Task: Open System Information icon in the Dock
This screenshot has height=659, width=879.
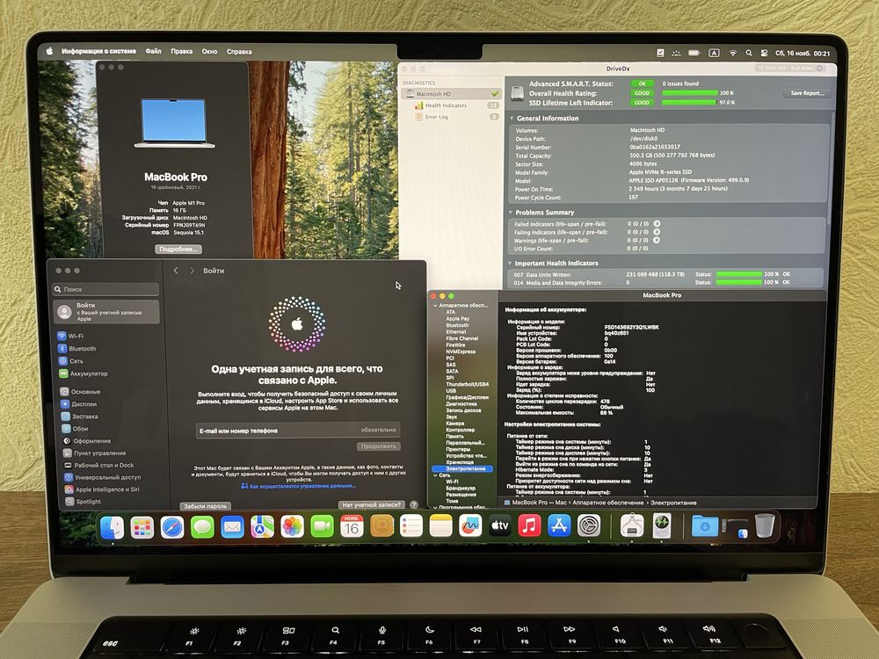Action: click(x=632, y=525)
